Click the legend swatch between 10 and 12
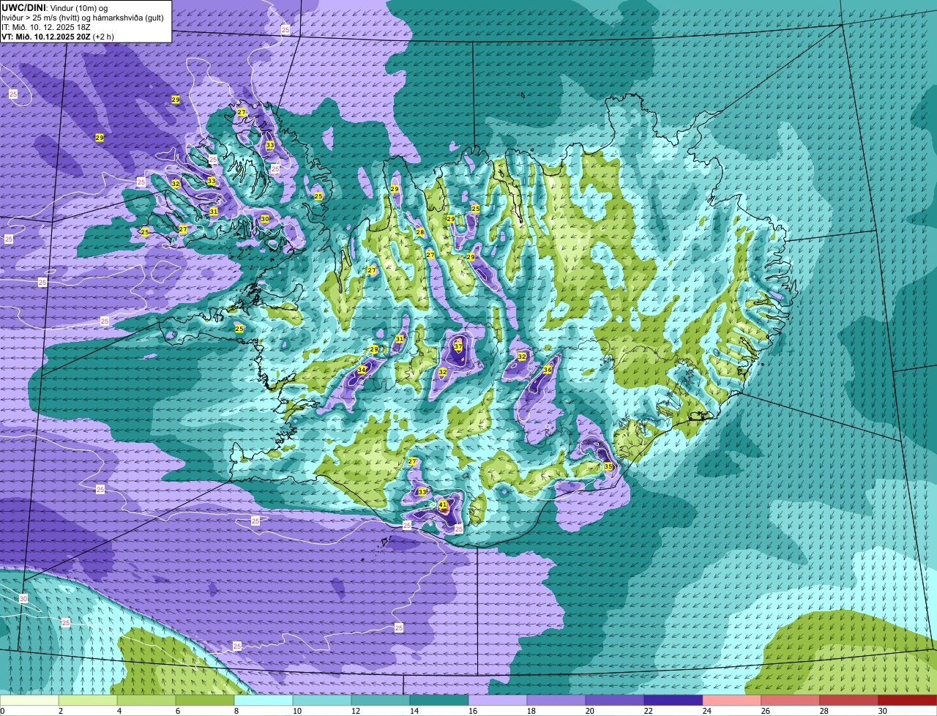Image resolution: width=937 pixels, height=716 pixels. click(322, 700)
